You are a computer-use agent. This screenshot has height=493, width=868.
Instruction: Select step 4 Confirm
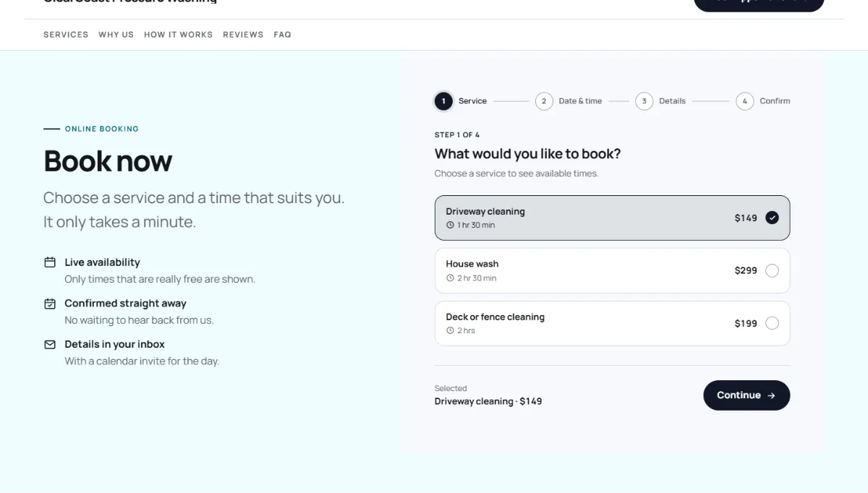(763, 101)
